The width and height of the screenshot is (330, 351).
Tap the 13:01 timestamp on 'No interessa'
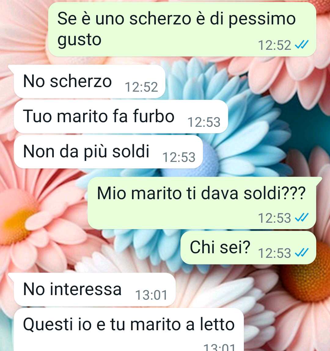coord(151,295)
